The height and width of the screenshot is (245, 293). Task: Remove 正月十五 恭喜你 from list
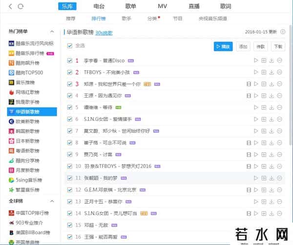point(279,202)
